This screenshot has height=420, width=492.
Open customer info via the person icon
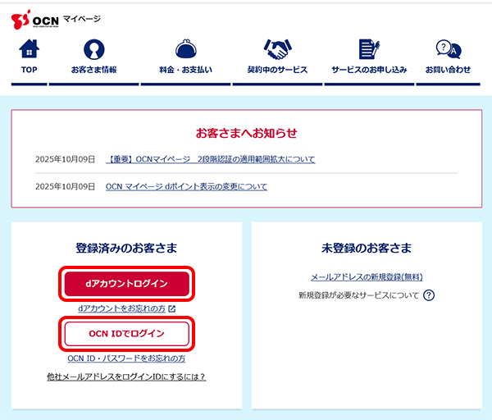click(93, 49)
